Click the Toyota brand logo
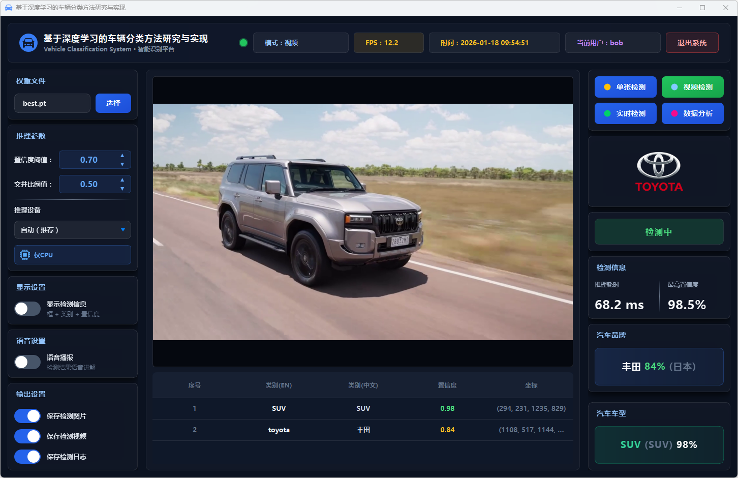738x478 pixels. pyautogui.click(x=659, y=172)
